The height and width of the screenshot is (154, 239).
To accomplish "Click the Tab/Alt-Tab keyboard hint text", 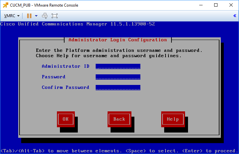I will 119,151.
